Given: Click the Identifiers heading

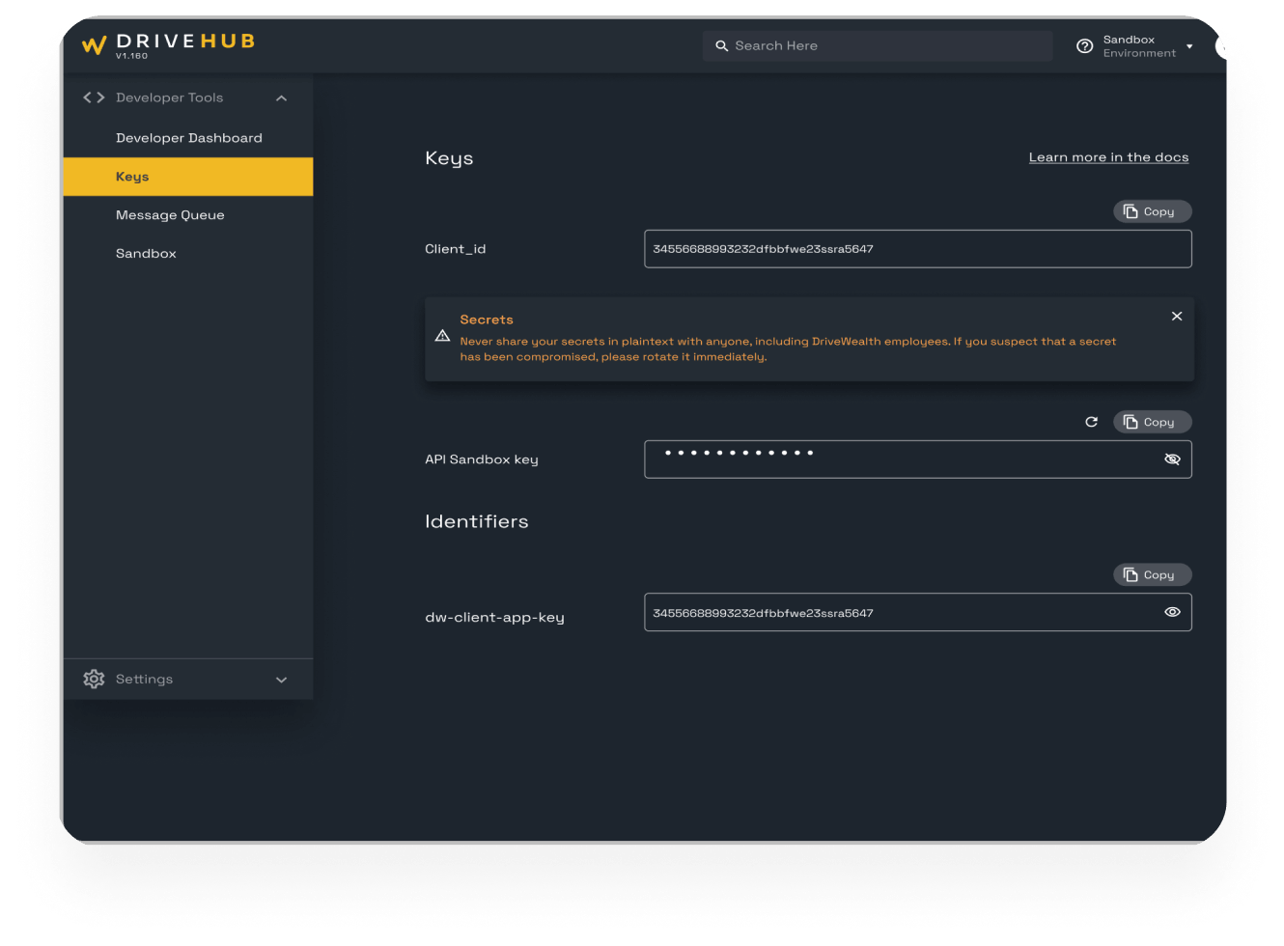Looking at the screenshot, I should point(477,521).
